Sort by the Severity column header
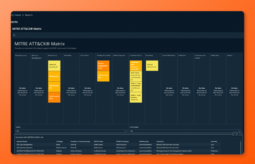 point(214,142)
